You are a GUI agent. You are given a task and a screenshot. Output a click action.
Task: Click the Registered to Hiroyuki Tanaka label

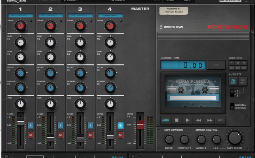[x=174, y=11]
